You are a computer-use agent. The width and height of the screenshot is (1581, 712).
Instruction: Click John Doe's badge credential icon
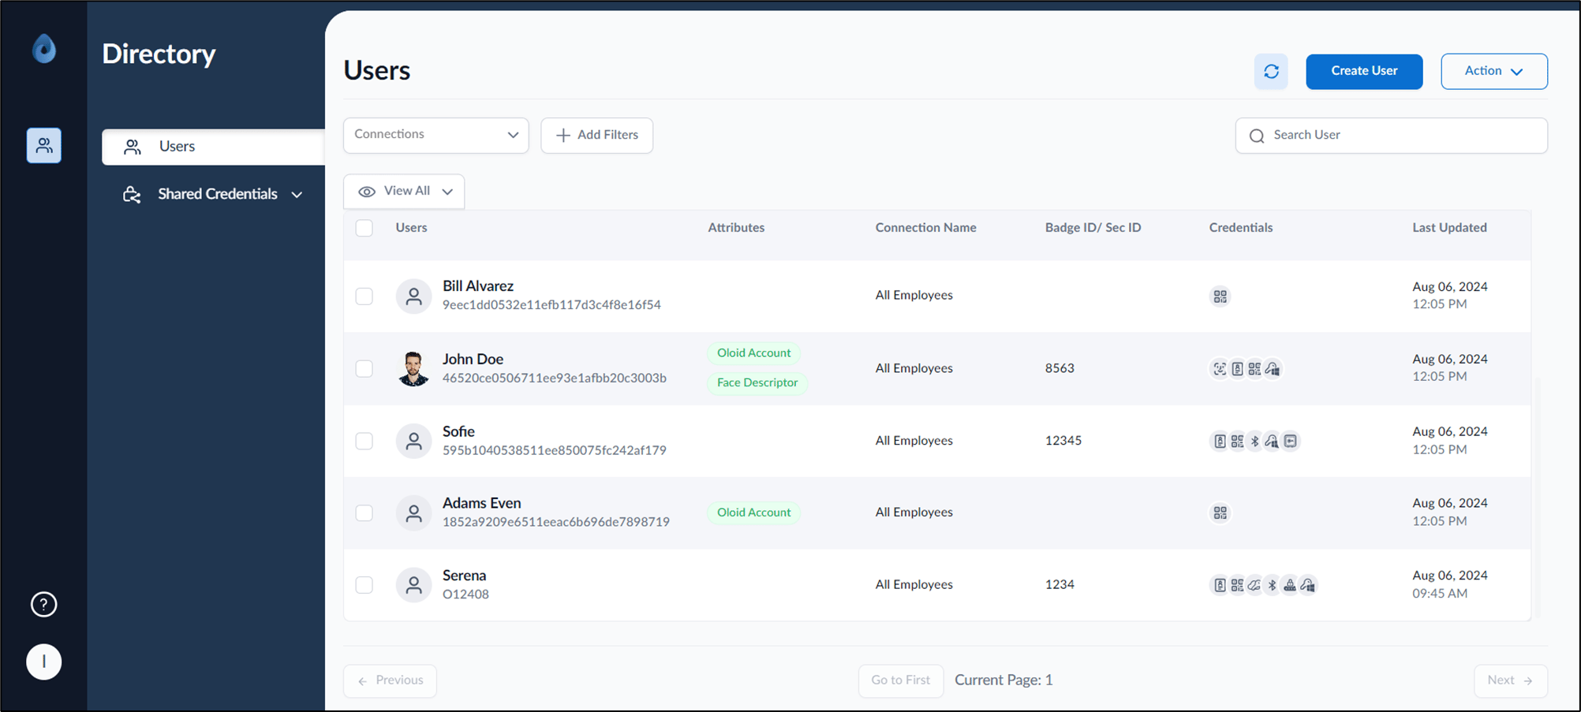(x=1237, y=369)
